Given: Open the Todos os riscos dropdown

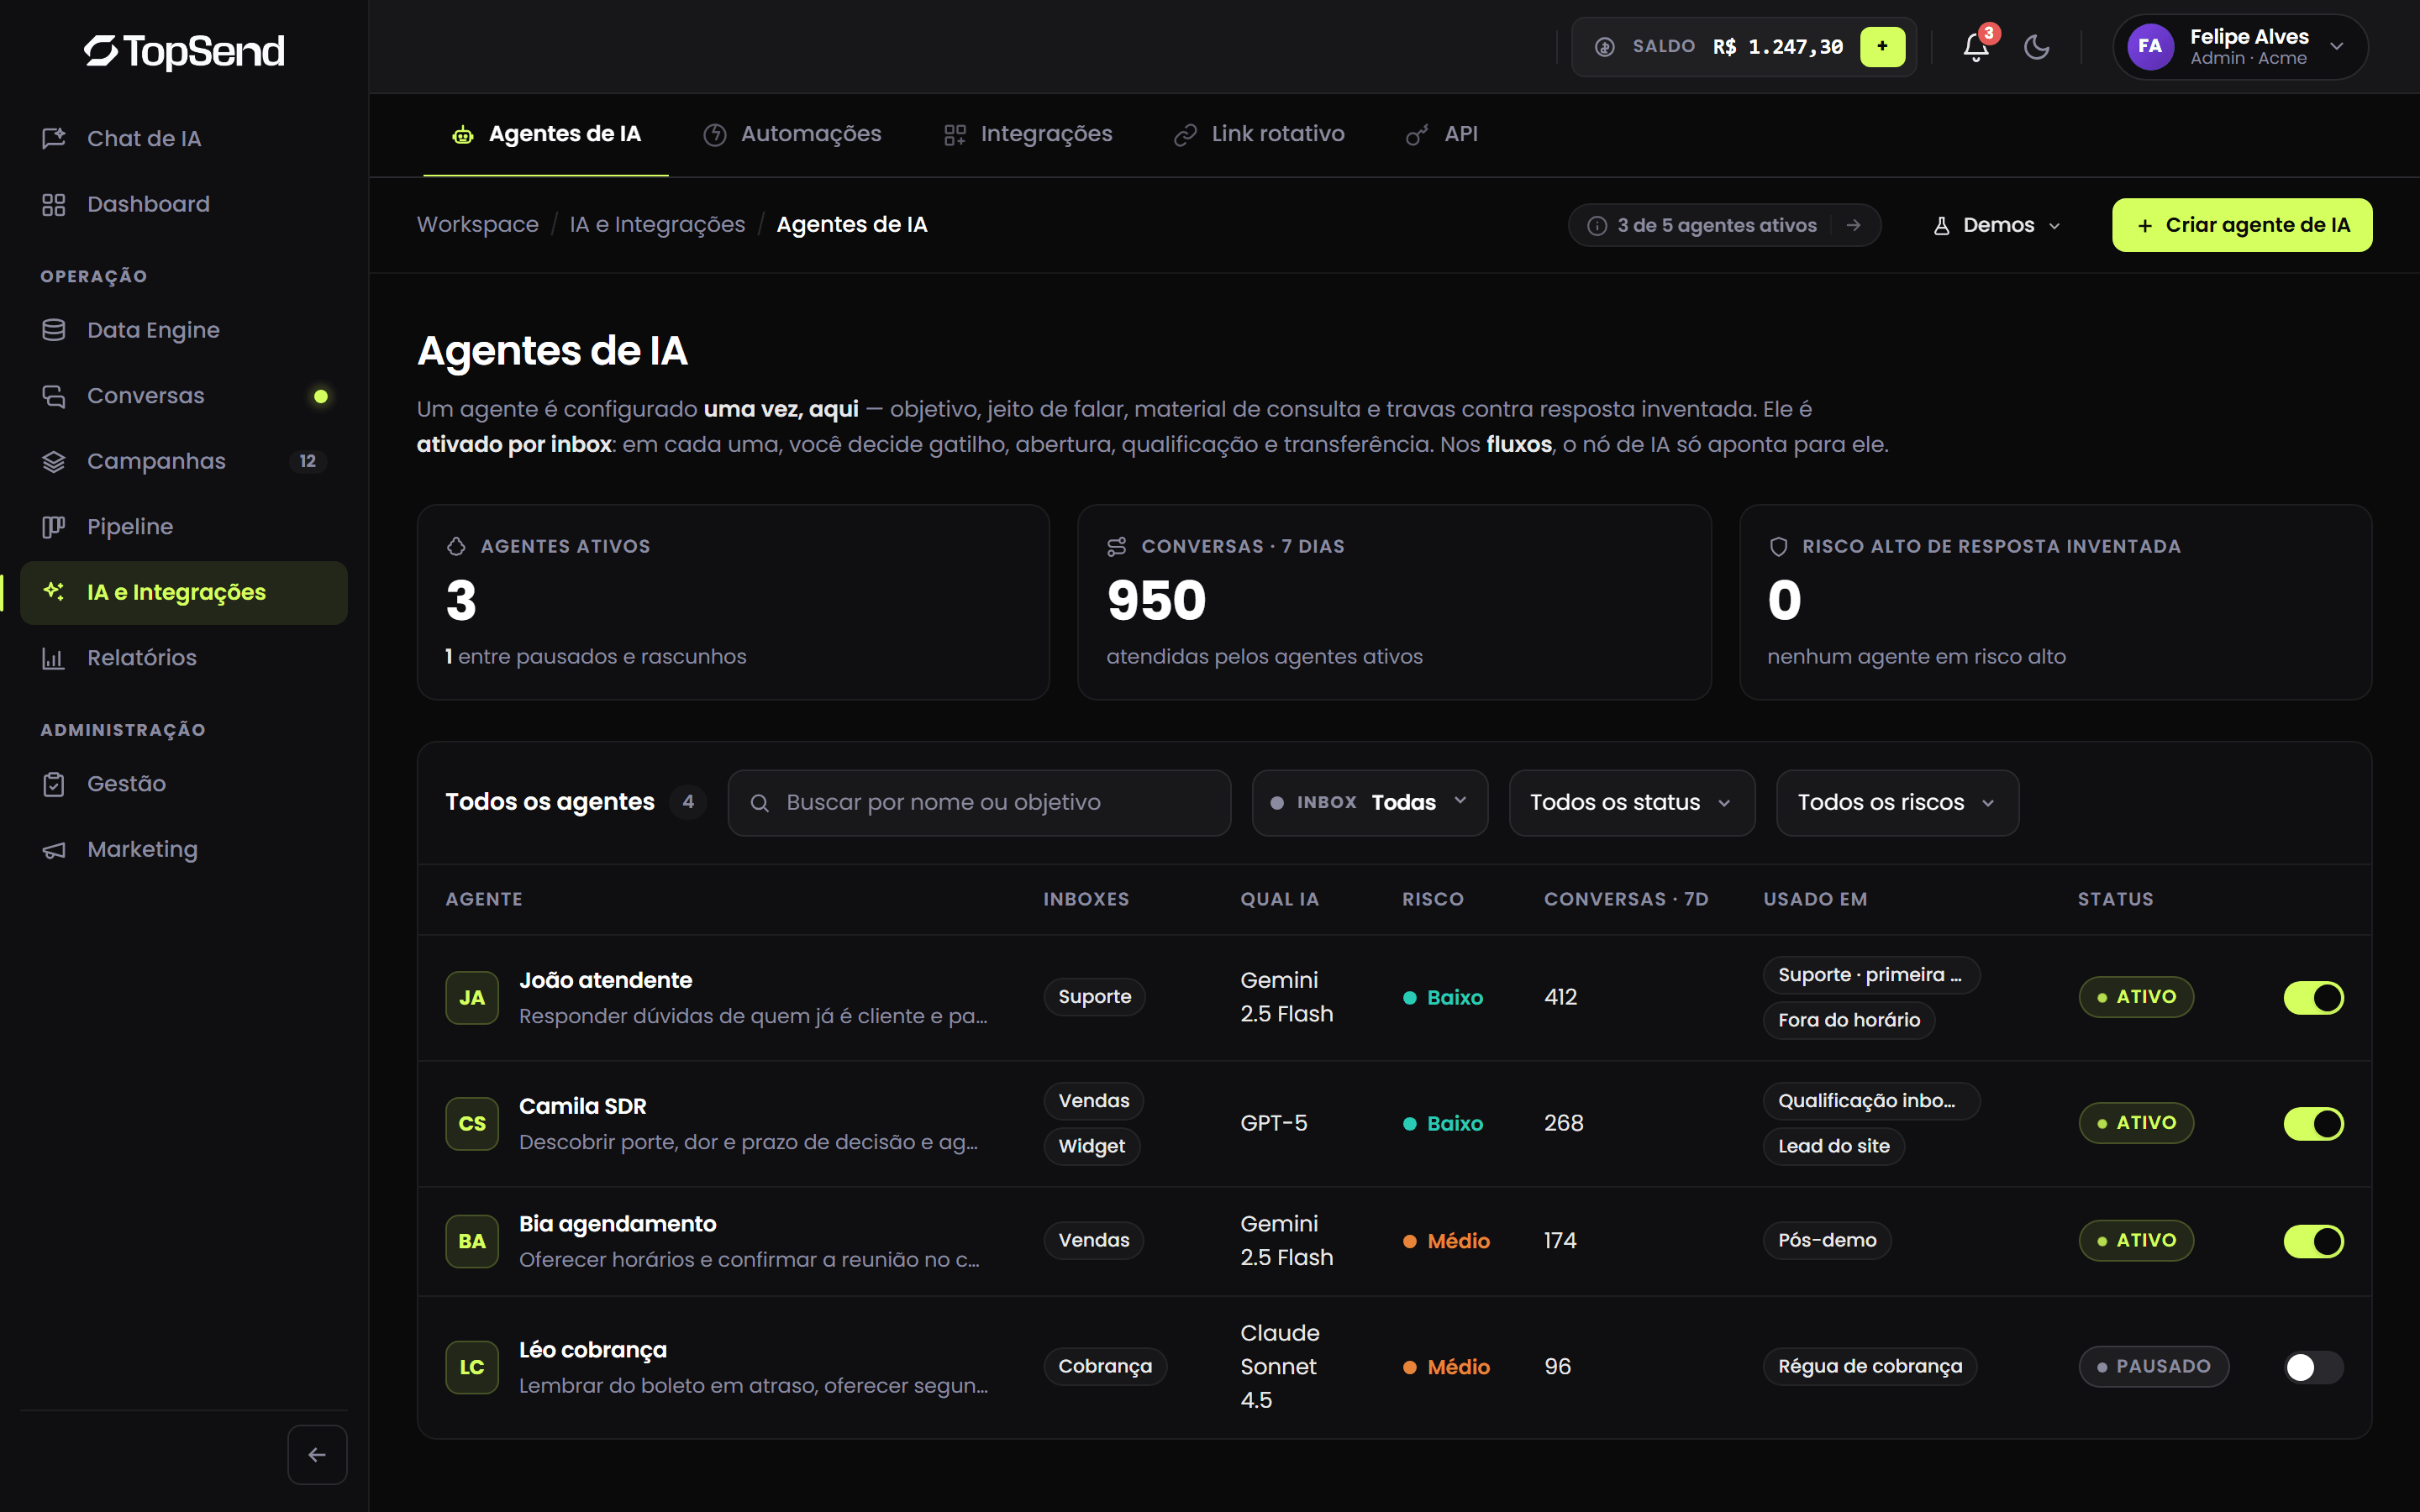Looking at the screenshot, I should [1897, 803].
